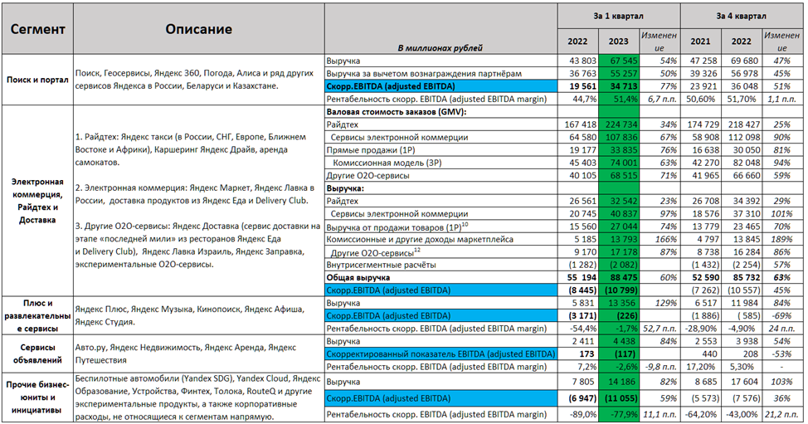Image resolution: width=808 pixels, height=424 pixels.
Task: Click the GMV value '167 418'
Action: (x=577, y=124)
